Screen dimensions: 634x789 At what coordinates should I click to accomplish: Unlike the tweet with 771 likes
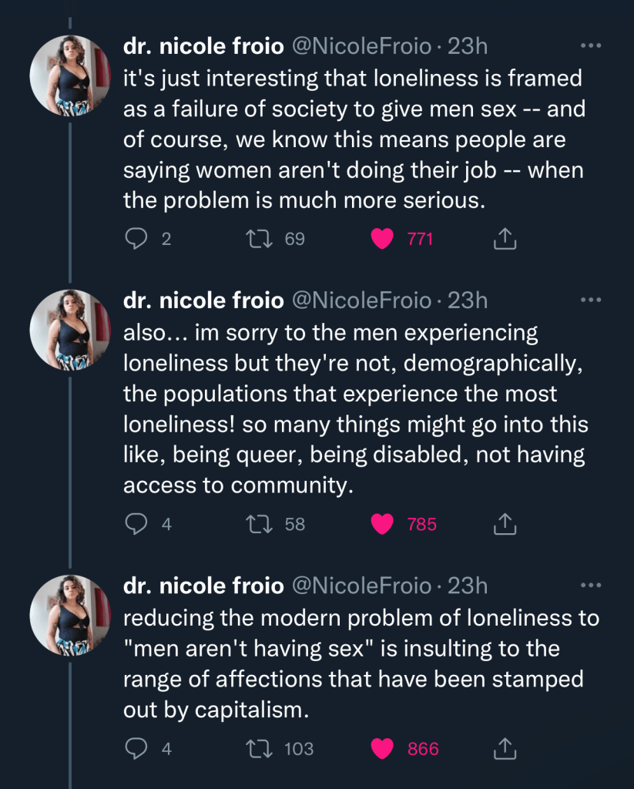pos(383,239)
